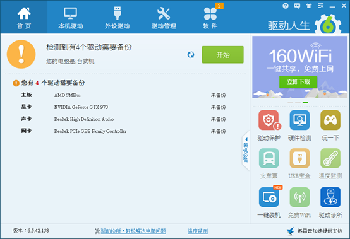Select Realtek High Definition Audio row
This screenshot has width=350, height=239.
click(123, 119)
